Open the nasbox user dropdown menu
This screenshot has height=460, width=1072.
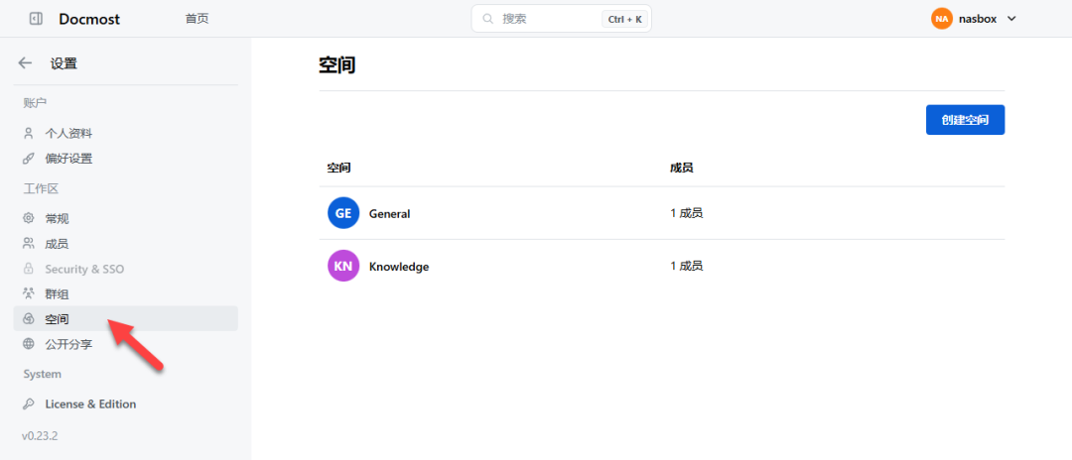(x=974, y=19)
